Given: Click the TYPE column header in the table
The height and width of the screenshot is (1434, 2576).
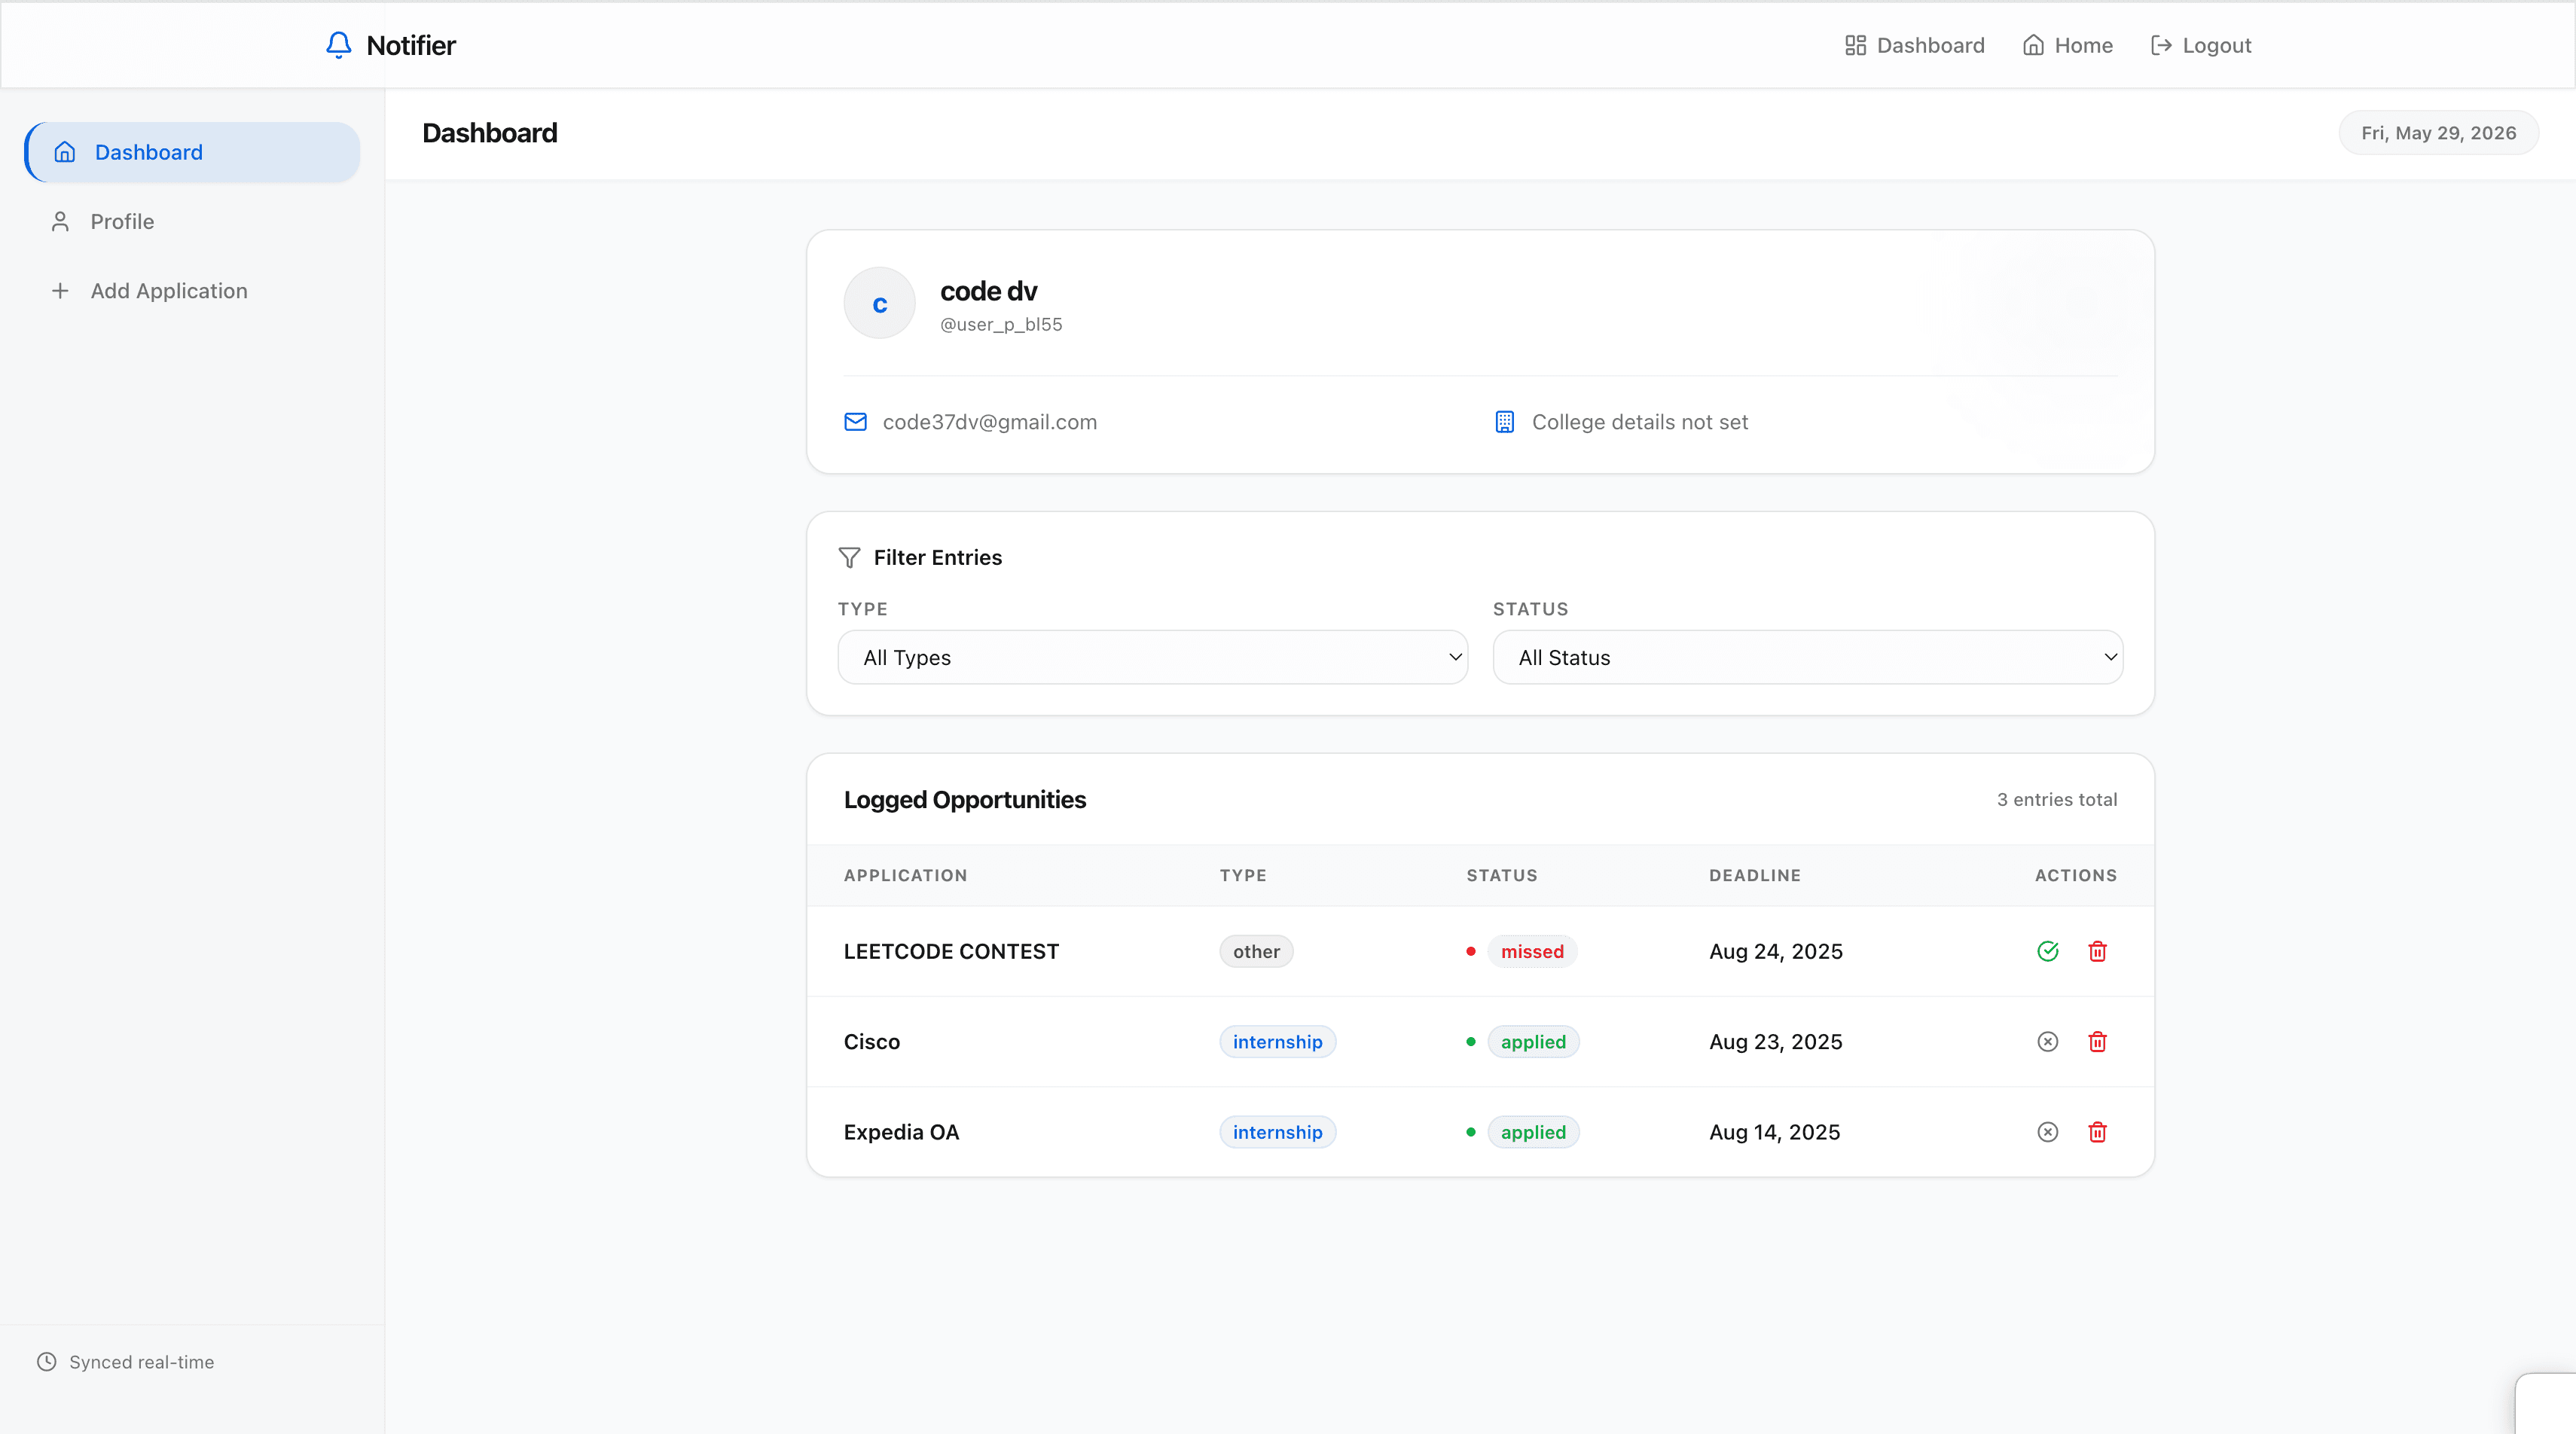Looking at the screenshot, I should [1243, 875].
